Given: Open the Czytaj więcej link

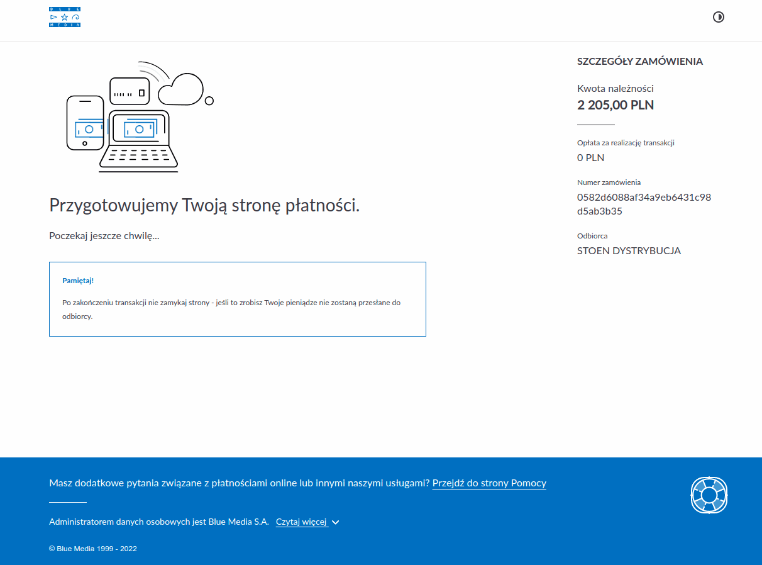Looking at the screenshot, I should [302, 522].
